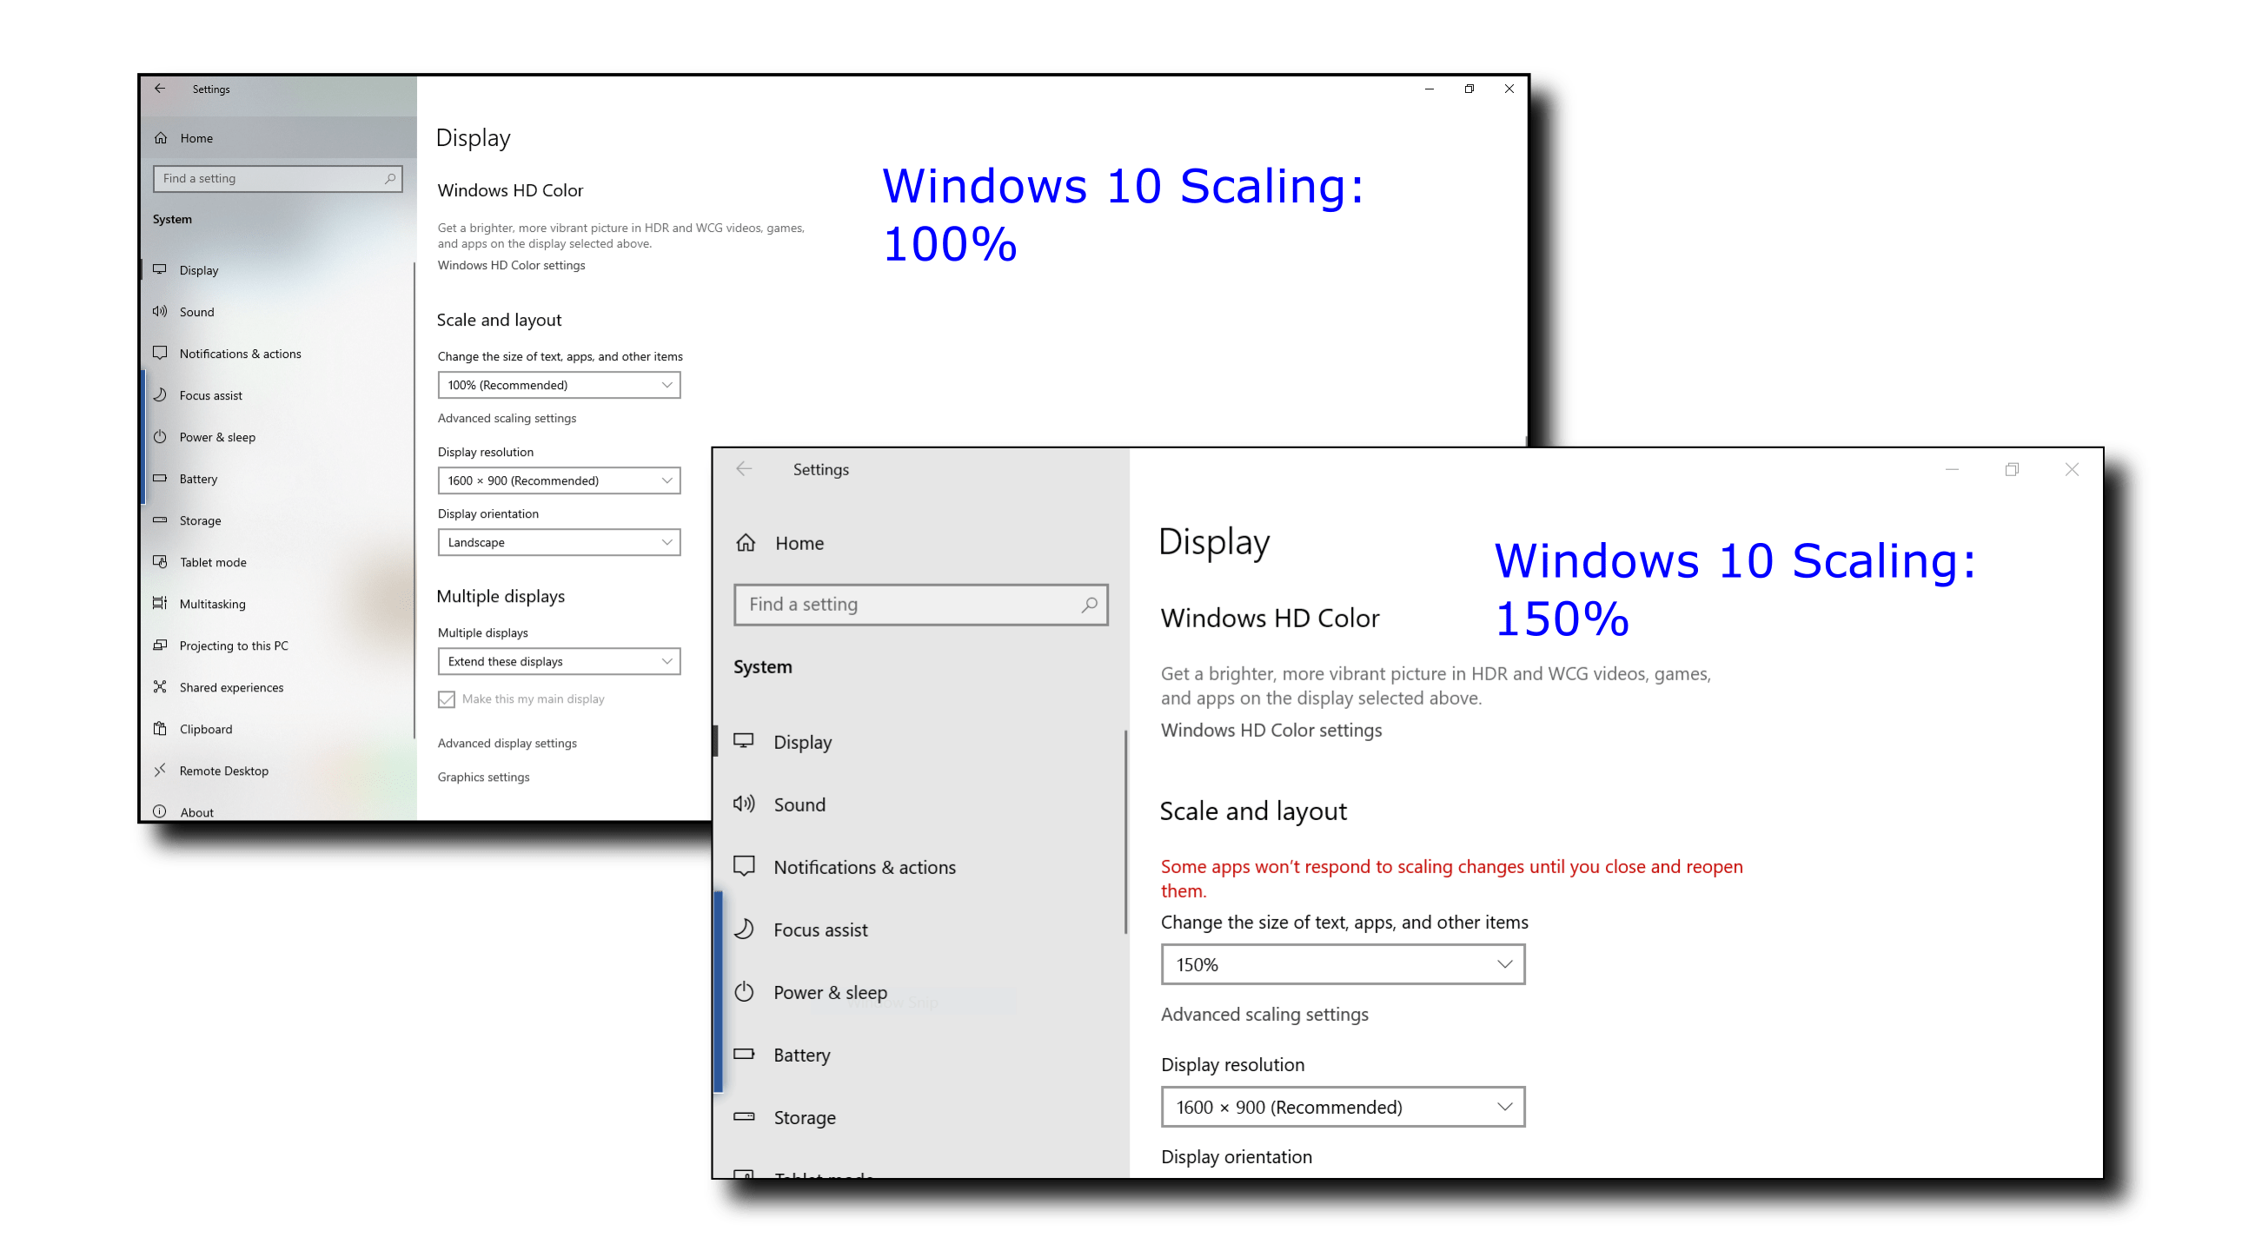This screenshot has width=2242, height=1251.
Task: Open 'Advanced scaling settings' in 150% window
Action: click(x=1264, y=1015)
